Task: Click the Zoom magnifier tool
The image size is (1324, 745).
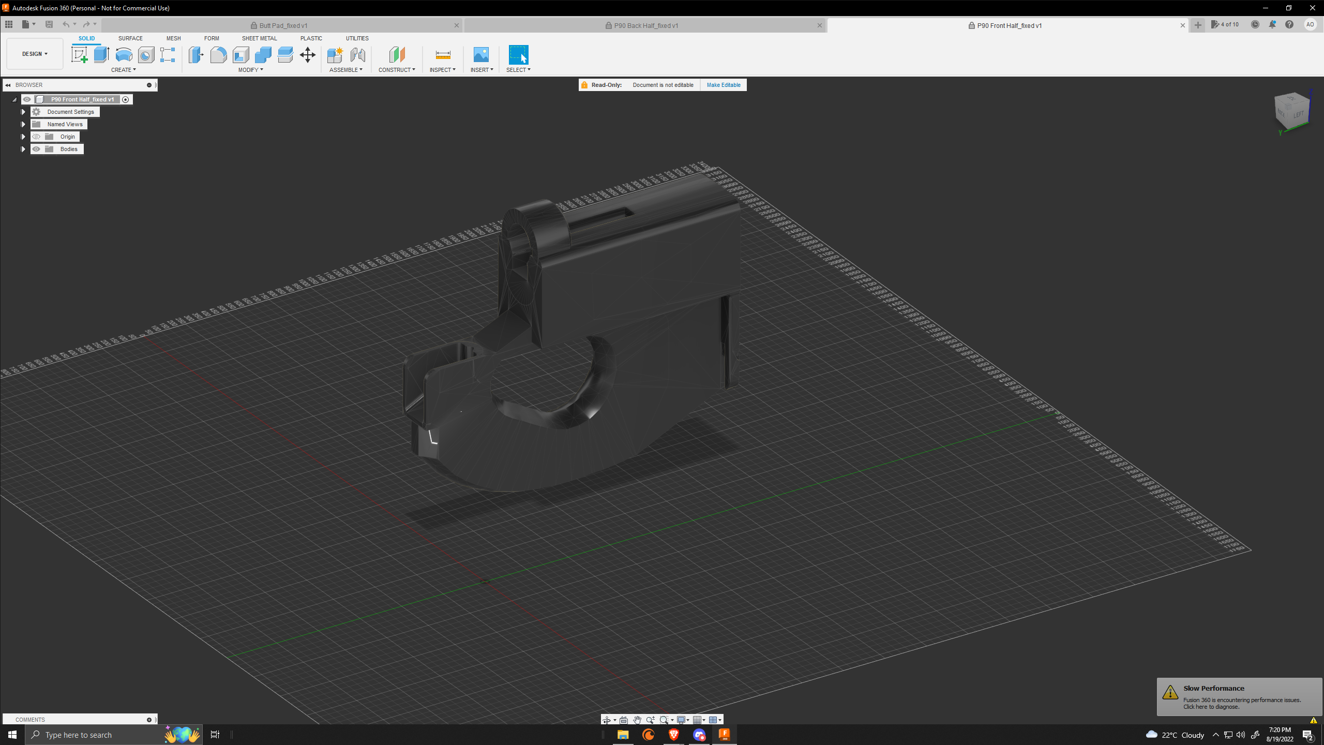Action: coord(650,720)
